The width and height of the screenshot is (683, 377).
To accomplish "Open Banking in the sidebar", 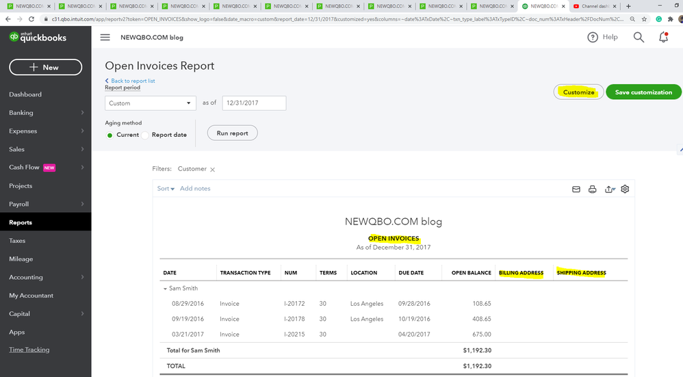I will (x=21, y=113).
